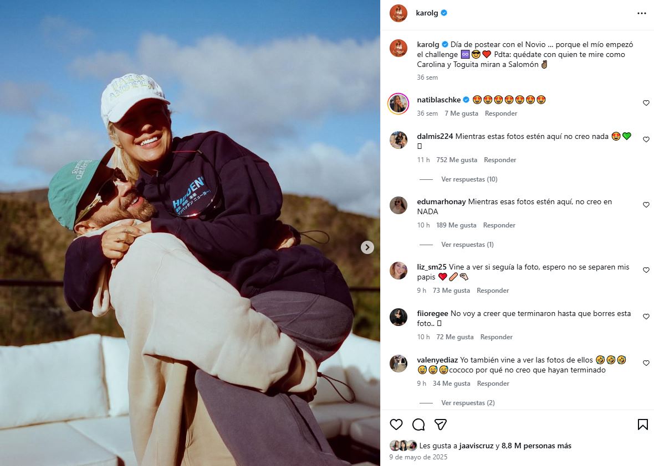
Task: Like dalmis224's comment
Action: point(646,139)
